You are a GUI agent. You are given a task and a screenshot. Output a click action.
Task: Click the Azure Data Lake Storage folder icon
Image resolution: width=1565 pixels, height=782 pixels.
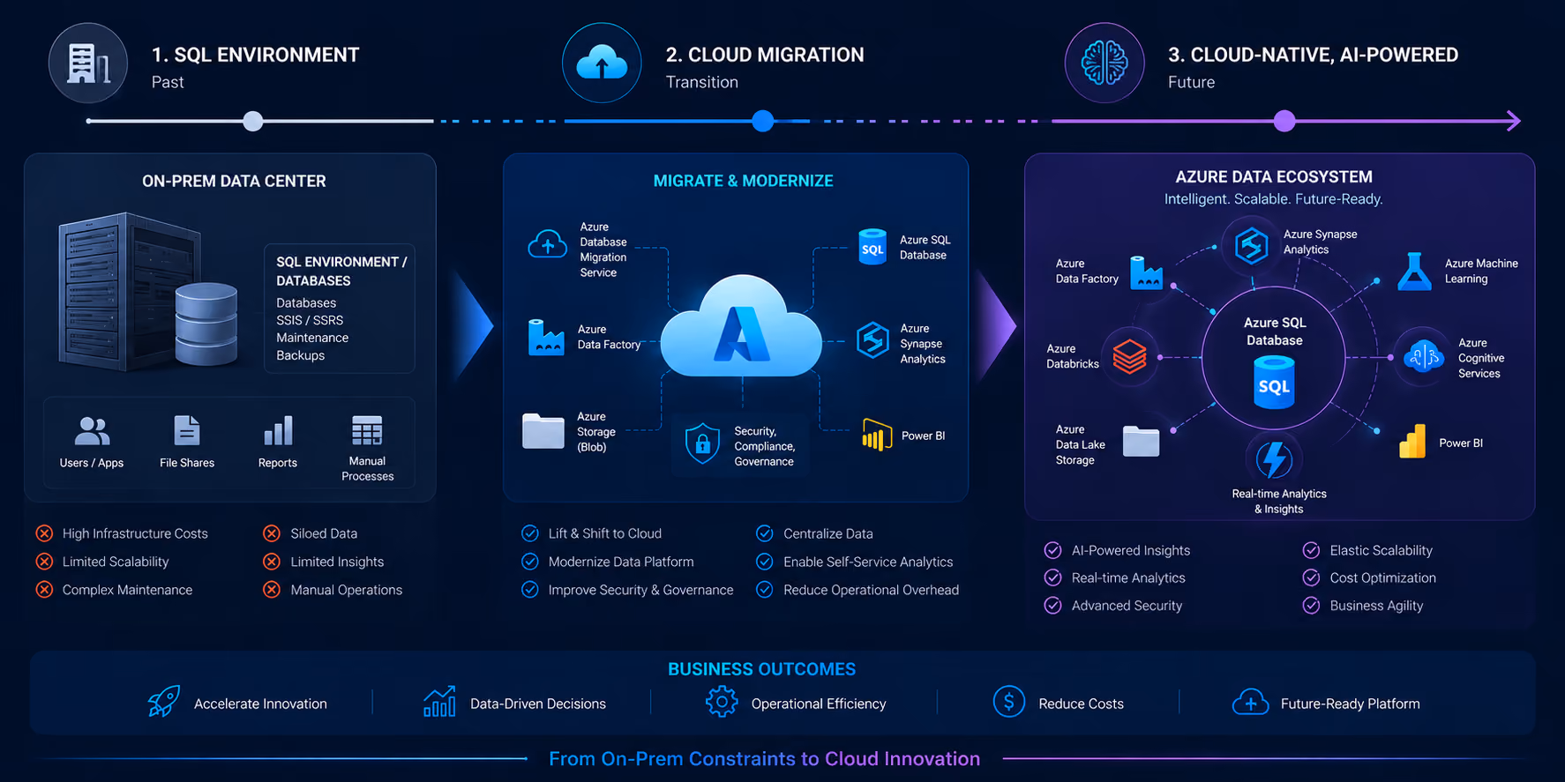[1141, 441]
